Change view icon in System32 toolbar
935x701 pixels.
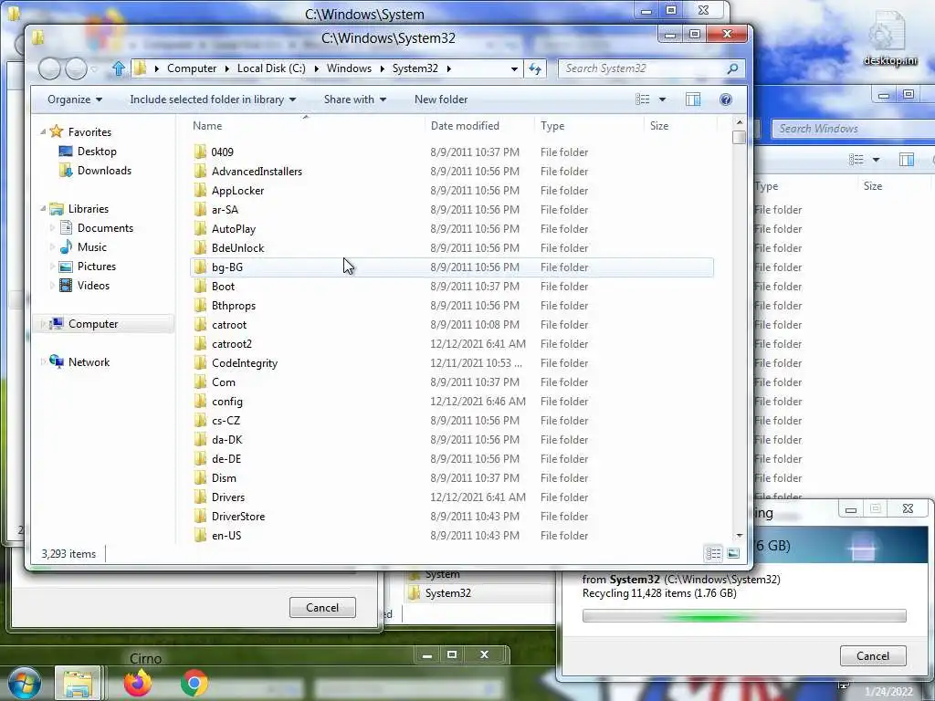pyautogui.click(x=642, y=99)
